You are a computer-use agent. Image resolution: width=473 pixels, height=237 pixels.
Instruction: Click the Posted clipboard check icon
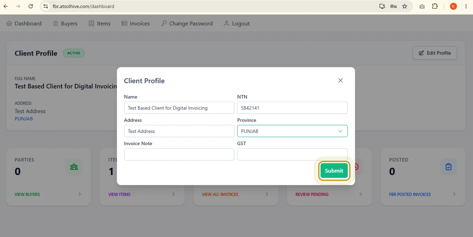pyautogui.click(x=449, y=167)
